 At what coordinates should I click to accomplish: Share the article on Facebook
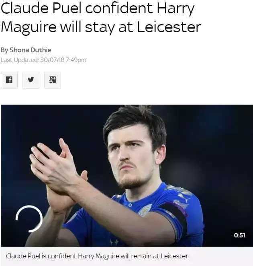(x=9, y=80)
